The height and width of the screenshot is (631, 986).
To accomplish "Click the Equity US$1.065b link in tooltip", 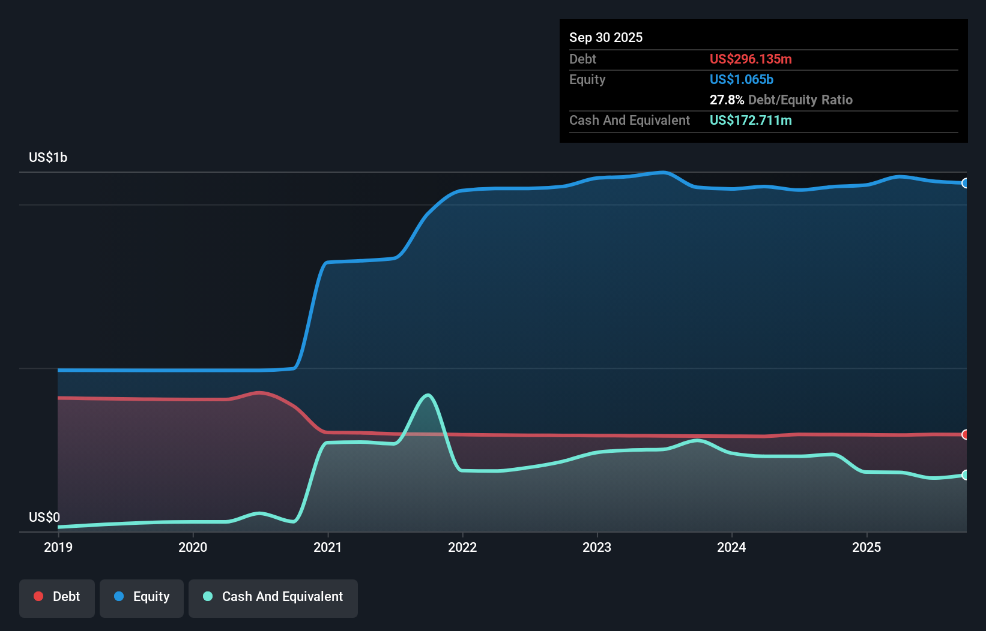I will [x=741, y=79].
